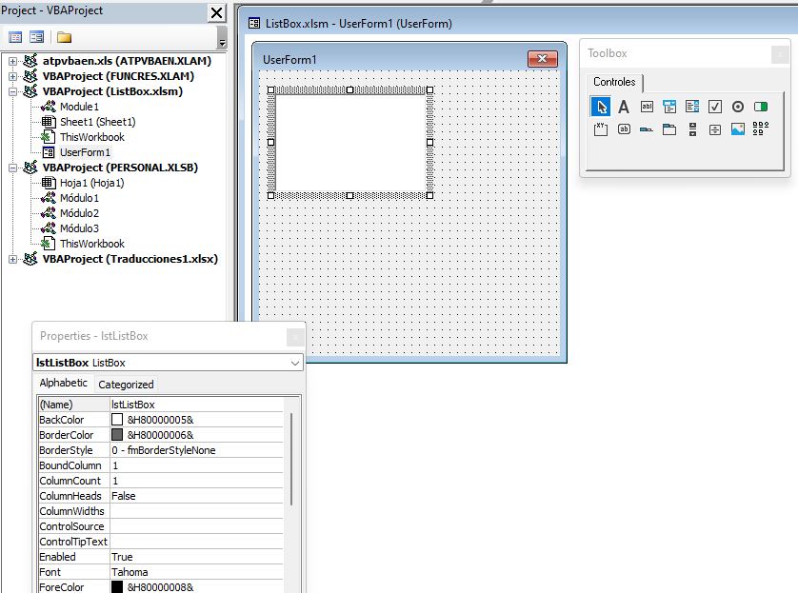This screenshot has height=593, width=798.
Task: Choose the Image control from the Toolbox
Action: (738, 128)
